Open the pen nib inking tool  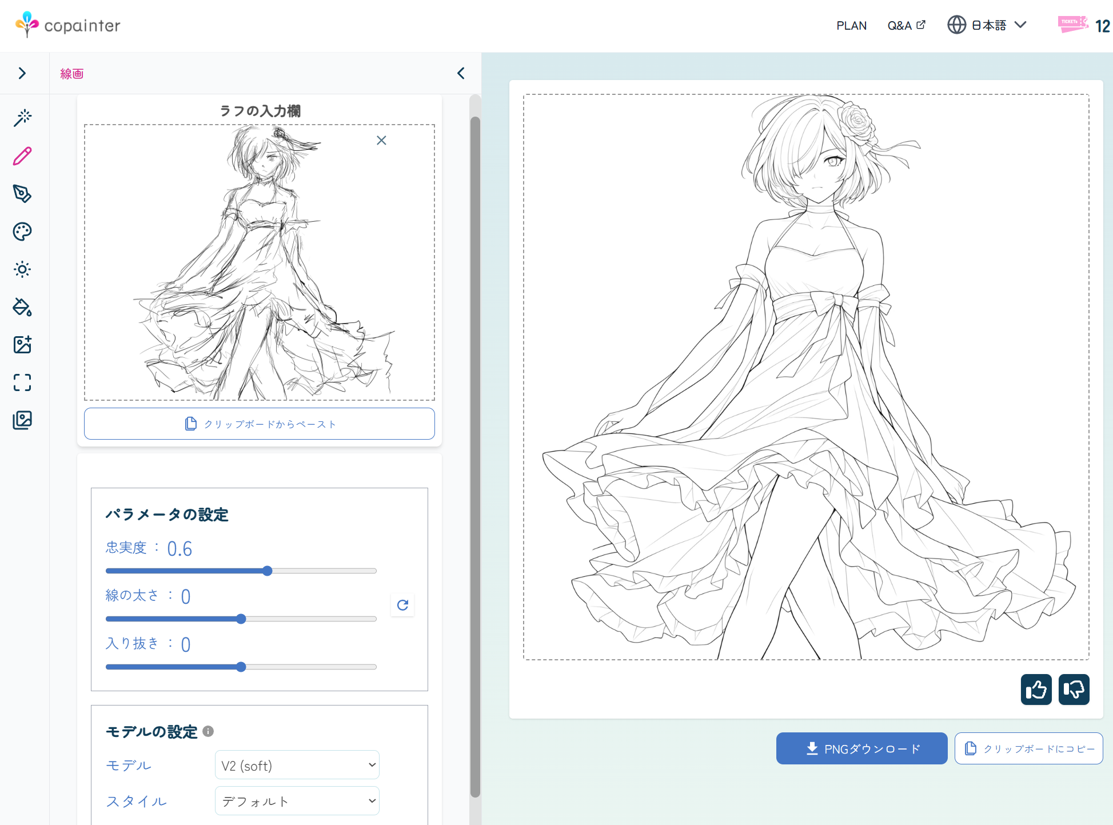[22, 194]
